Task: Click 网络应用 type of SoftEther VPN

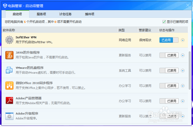Action: pyautogui.click(x=125, y=40)
